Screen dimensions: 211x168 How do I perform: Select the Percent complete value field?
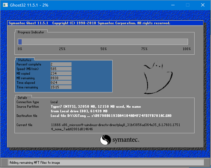pyautogui.click(x=60, y=65)
